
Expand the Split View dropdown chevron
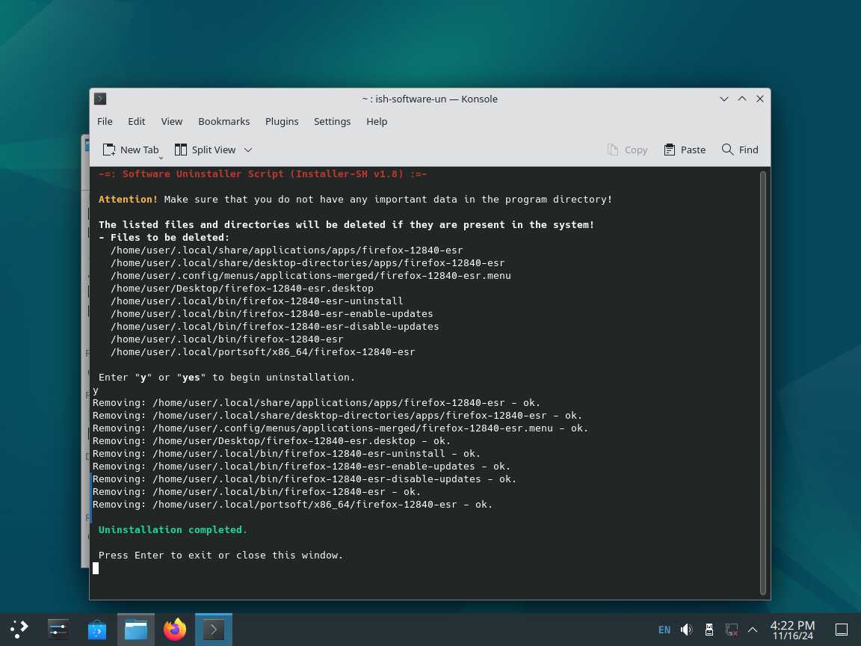(248, 150)
